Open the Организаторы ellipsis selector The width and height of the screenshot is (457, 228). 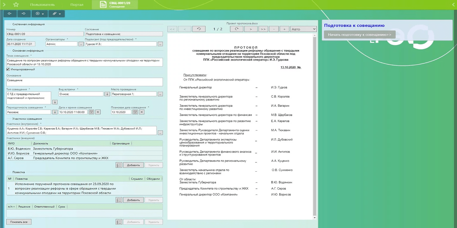(x=81, y=44)
